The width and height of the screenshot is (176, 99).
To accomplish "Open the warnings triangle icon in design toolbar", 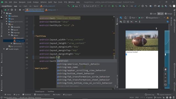I will tap(167, 18).
